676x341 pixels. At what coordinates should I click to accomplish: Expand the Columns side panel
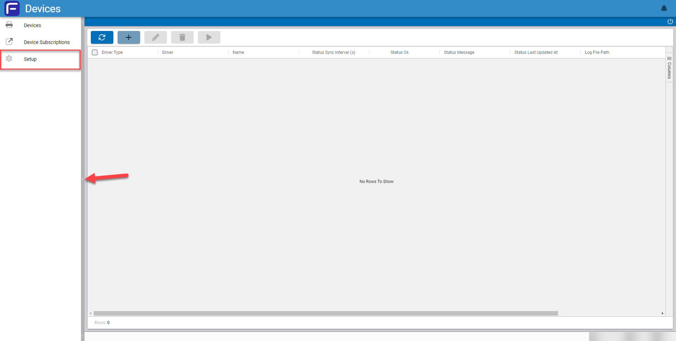tap(669, 68)
